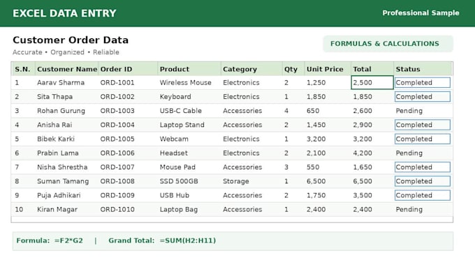Select the USB-C Cable product cell
475x267 pixels.
pos(180,111)
